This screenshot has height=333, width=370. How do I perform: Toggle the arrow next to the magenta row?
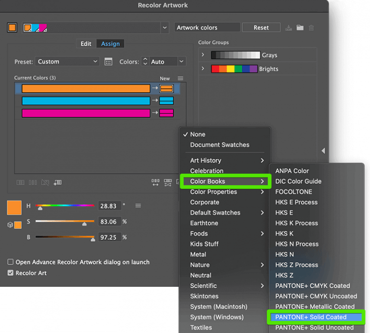(155, 113)
